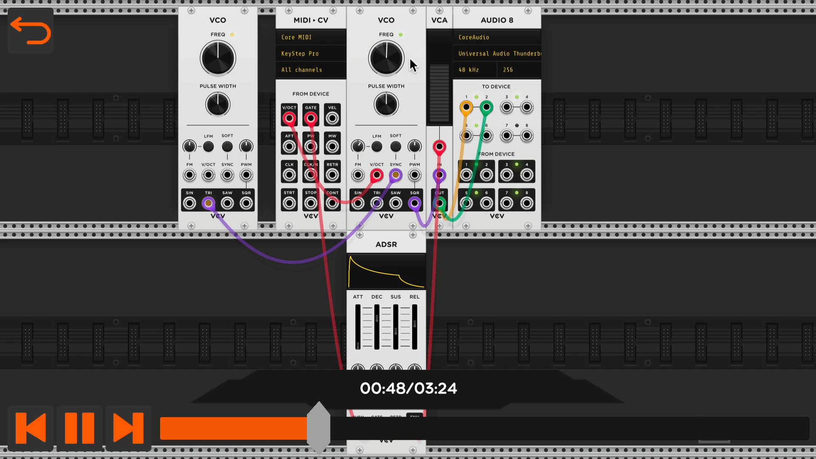The height and width of the screenshot is (459, 816).
Task: Click the ADSR DEC slider
Action: point(377,327)
